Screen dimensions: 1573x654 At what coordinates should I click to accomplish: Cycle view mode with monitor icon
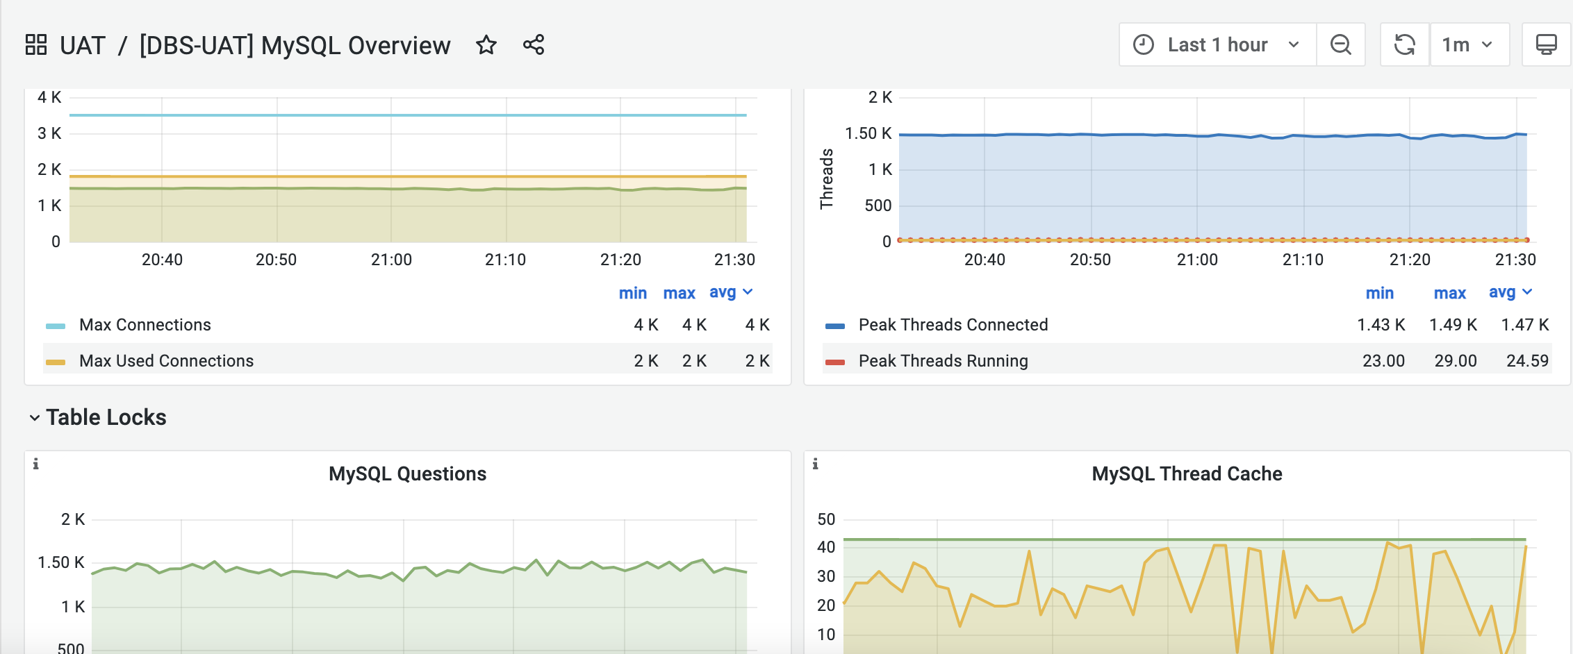tap(1547, 45)
